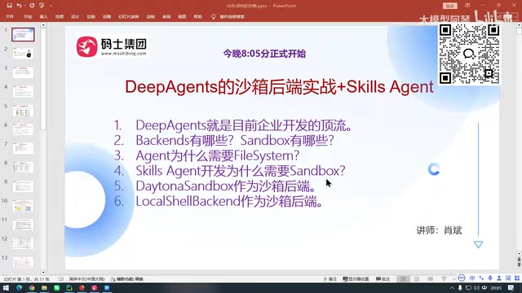Toggle the 备注 (Notes) pane button
This screenshot has height=293, width=522.
[330, 279]
